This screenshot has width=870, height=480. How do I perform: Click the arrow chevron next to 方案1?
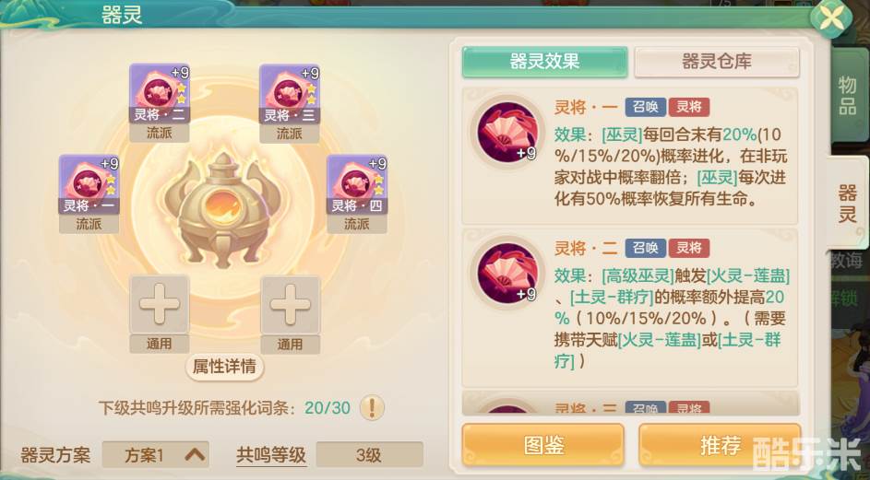pos(194,455)
